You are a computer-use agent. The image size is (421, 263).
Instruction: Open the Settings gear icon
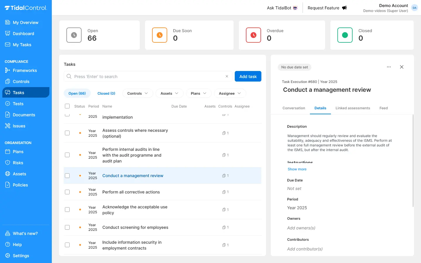tap(8, 256)
